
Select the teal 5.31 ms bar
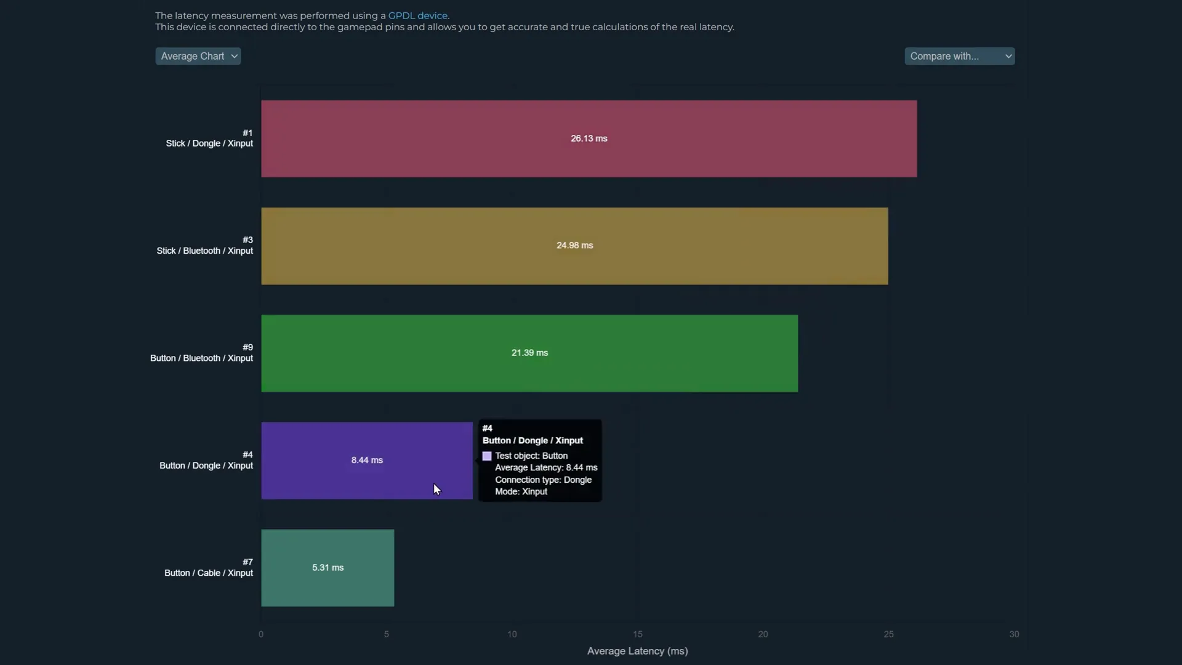[x=328, y=568]
